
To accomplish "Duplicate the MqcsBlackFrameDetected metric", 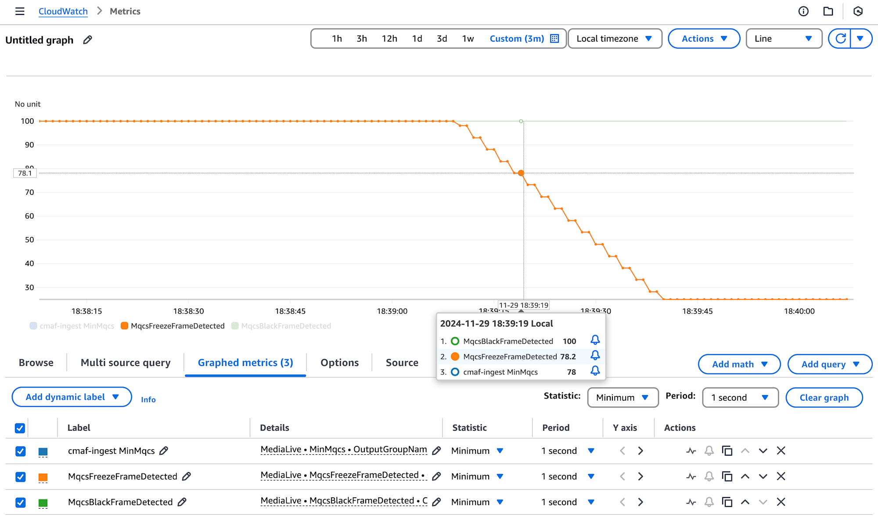I will (727, 502).
